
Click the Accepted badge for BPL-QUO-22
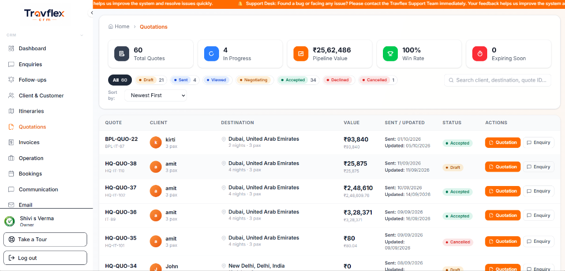pyautogui.click(x=457, y=143)
